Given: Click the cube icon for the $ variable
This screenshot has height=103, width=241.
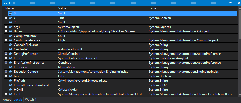Looking at the screenshot, I should coord(10,13).
